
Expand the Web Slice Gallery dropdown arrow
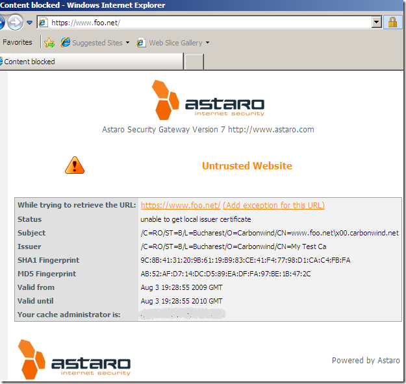coord(207,43)
